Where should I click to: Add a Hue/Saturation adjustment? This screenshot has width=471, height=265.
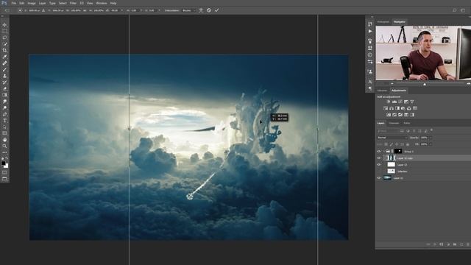tap(386, 108)
